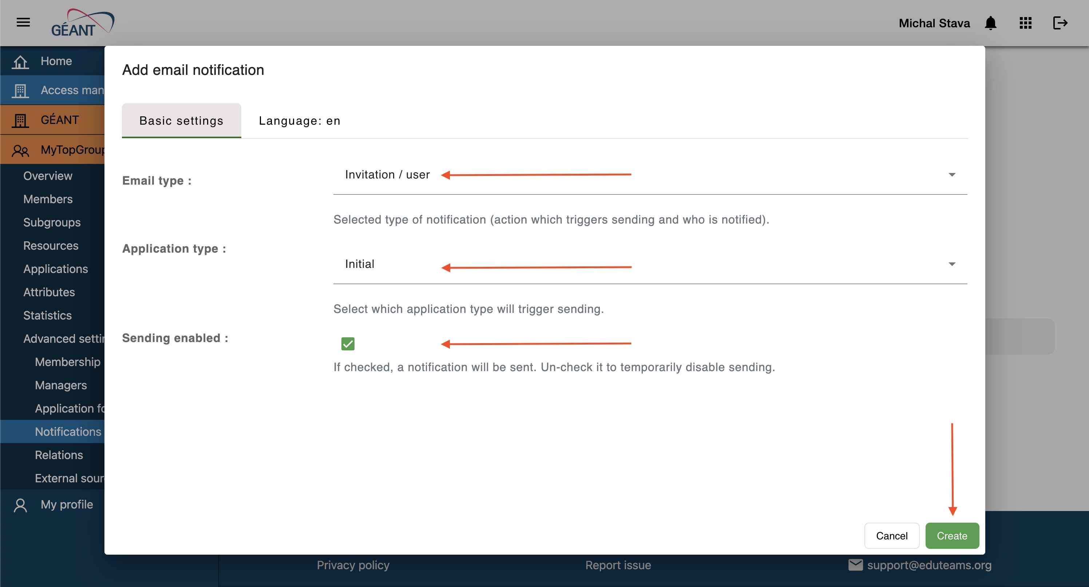This screenshot has width=1089, height=587.
Task: Open the hamburger navigation menu
Action: [x=23, y=23]
